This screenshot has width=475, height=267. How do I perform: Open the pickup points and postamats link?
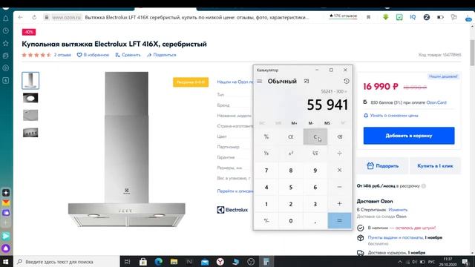396,237
